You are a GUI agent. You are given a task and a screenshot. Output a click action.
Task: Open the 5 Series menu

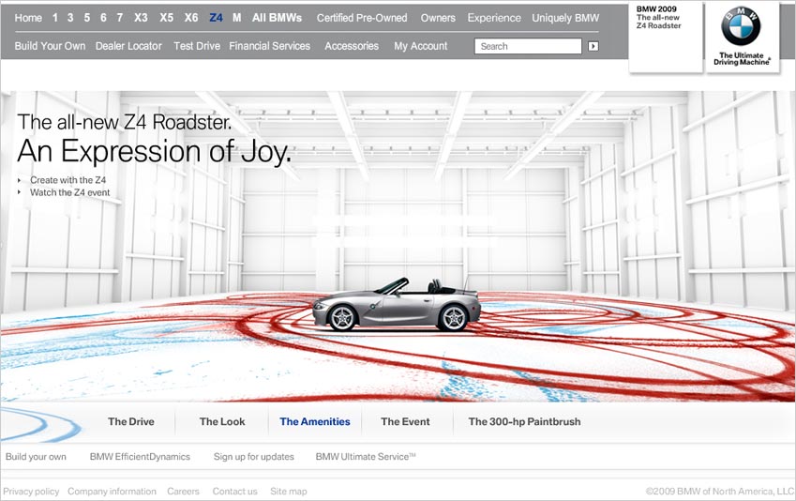pyautogui.click(x=87, y=18)
